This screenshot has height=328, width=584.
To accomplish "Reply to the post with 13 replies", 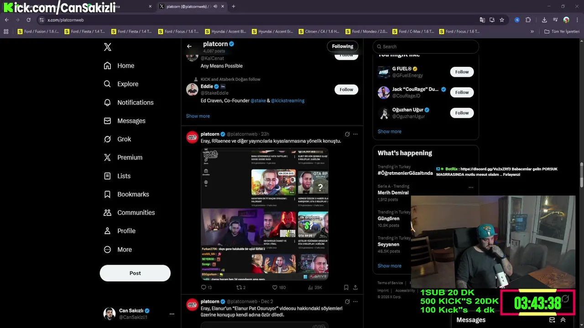I will coord(206,287).
